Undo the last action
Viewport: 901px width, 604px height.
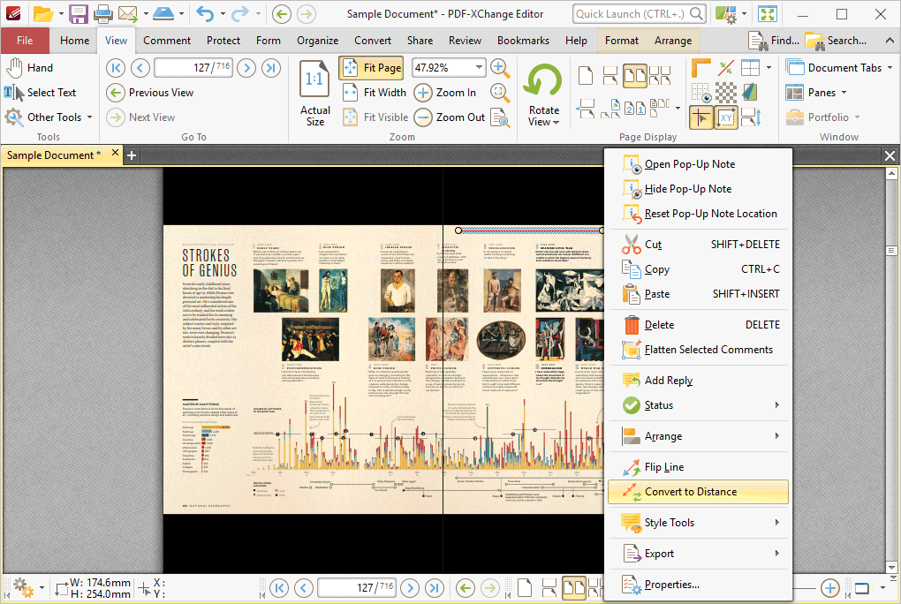point(205,14)
